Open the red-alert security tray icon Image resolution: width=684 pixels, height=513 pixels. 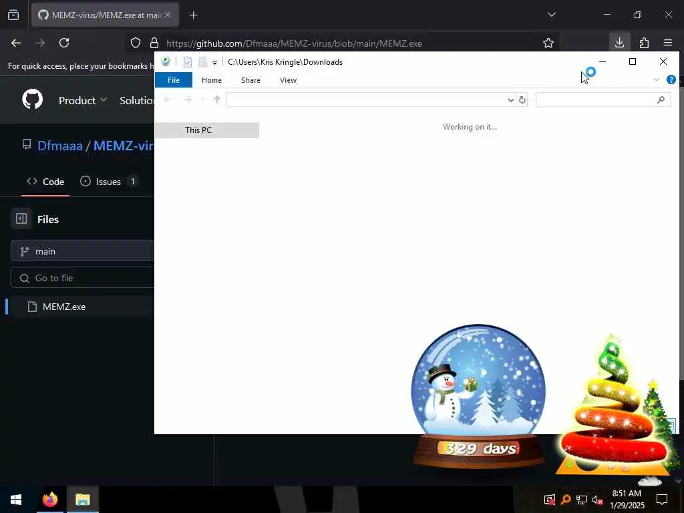[550, 500]
